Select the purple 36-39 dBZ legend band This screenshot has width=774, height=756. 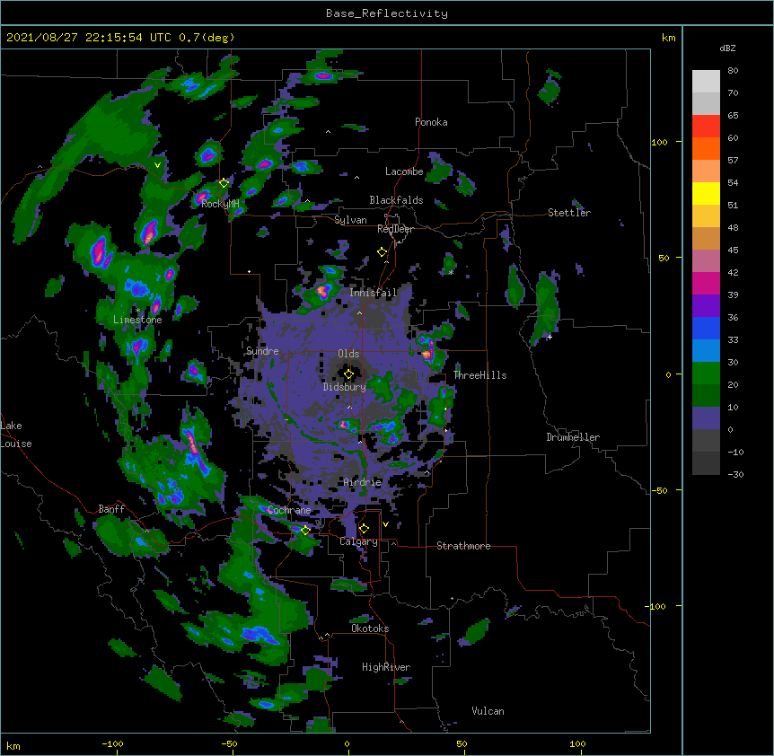pos(706,306)
